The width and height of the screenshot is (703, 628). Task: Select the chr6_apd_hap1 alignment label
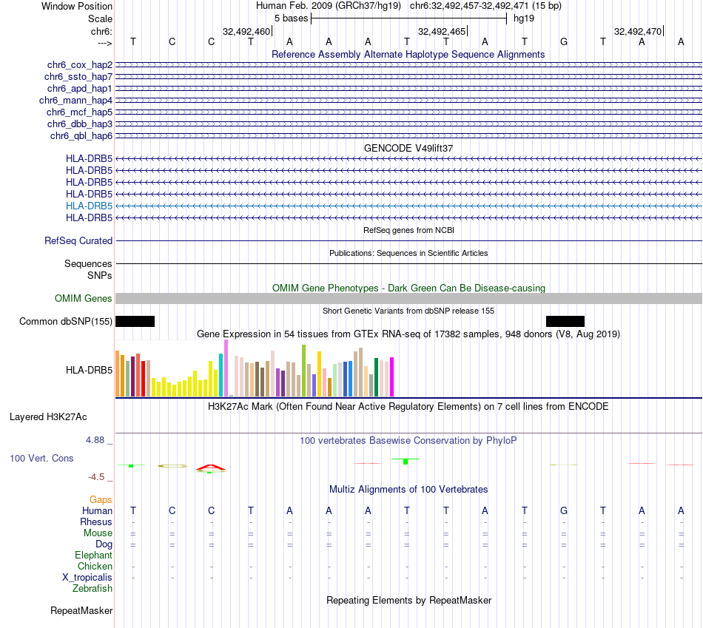[80, 88]
